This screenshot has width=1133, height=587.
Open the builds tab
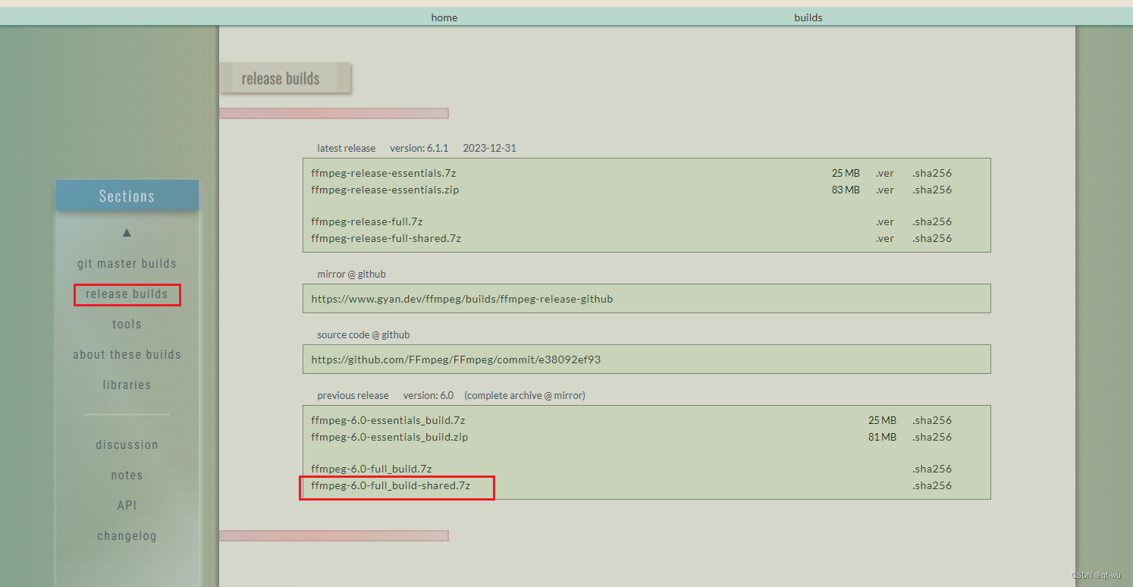click(808, 17)
